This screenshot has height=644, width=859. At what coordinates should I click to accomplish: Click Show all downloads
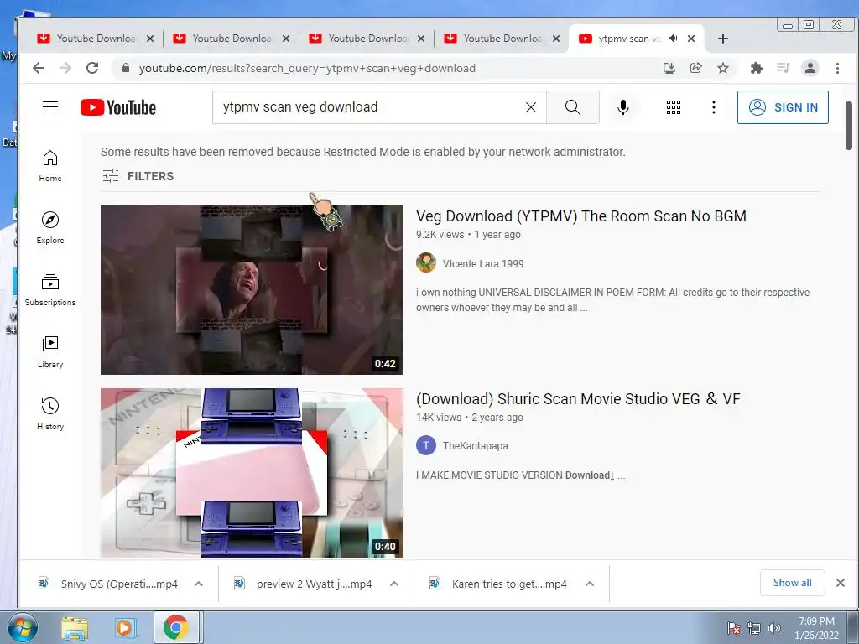click(x=792, y=583)
